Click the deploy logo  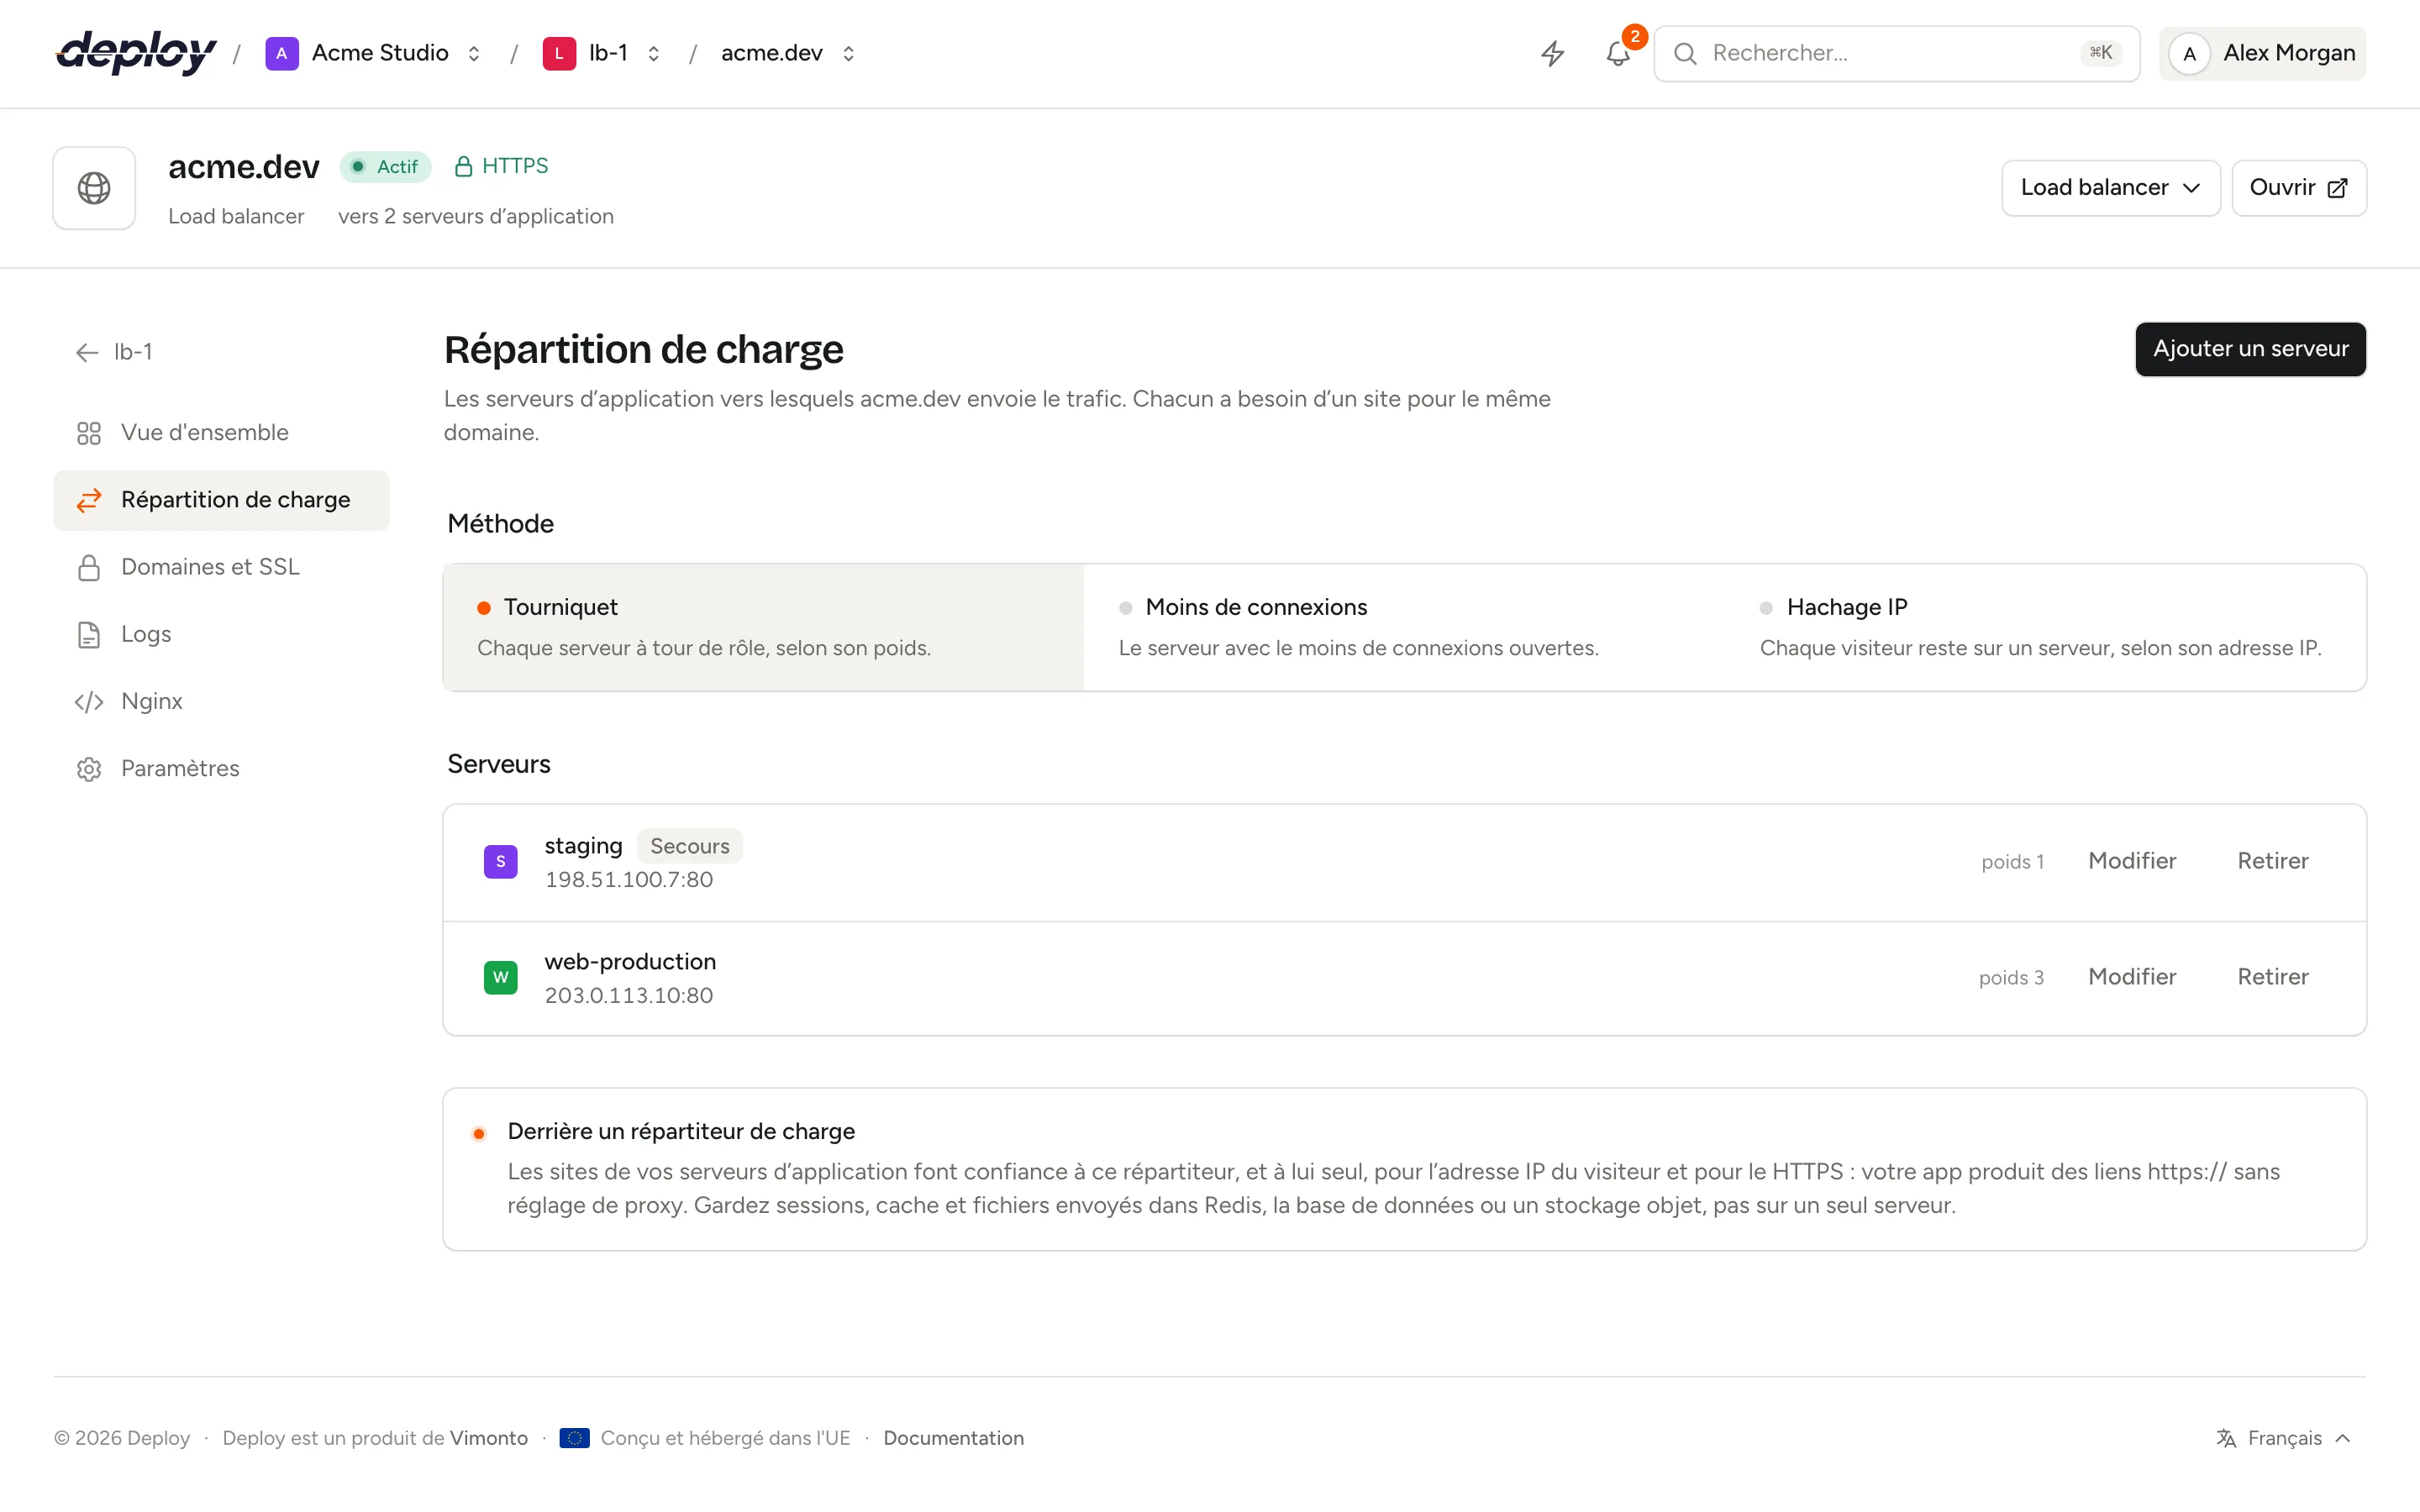coord(136,53)
